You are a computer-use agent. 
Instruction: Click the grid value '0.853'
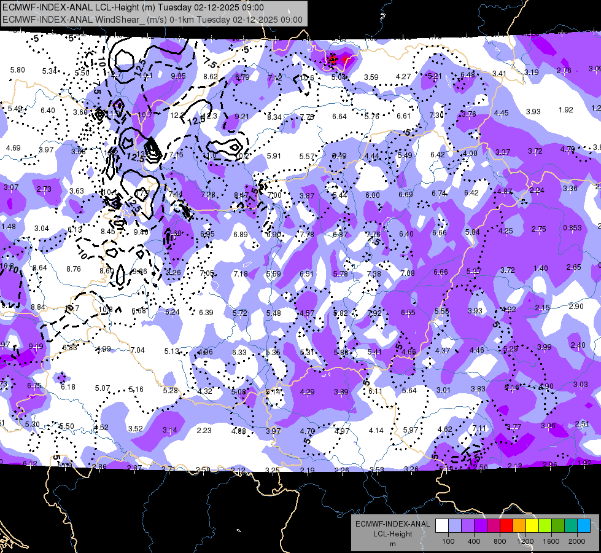(572, 227)
